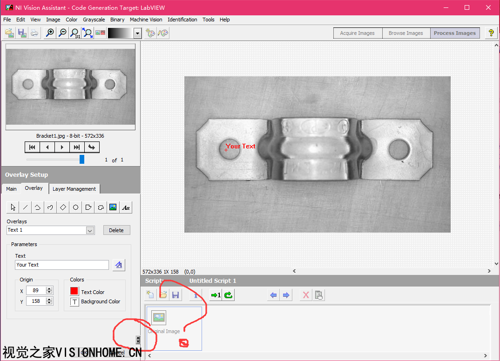500x361 pixels.
Task: Open the Tools menu
Action: (x=208, y=20)
